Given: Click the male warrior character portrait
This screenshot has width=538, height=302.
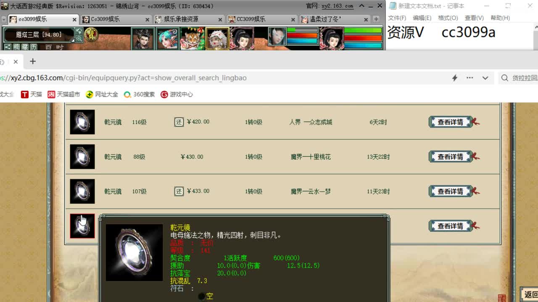Looking at the screenshot, I should click(143, 39).
